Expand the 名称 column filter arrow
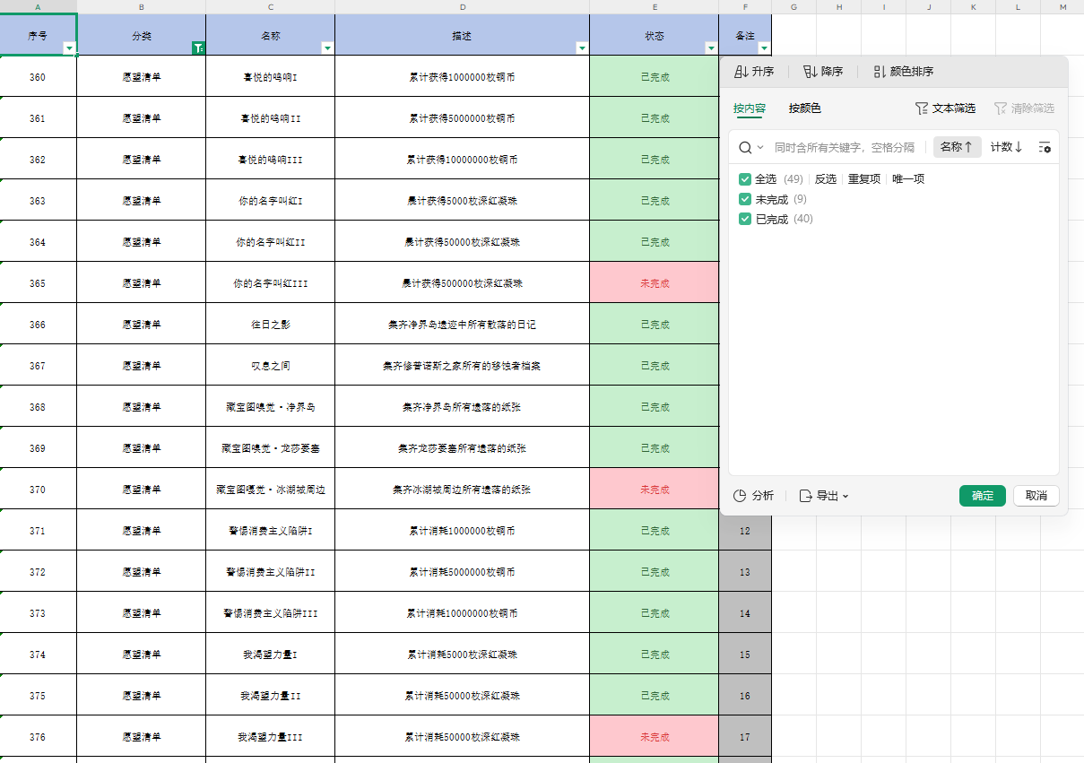This screenshot has height=763, width=1084. point(327,48)
